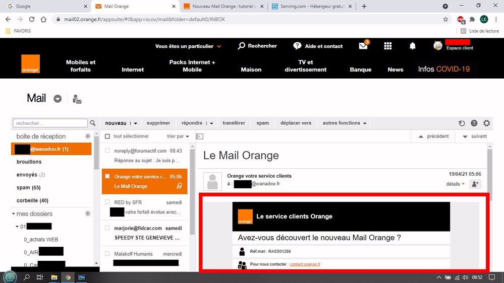Tick checkbox for RED by SFR mail
The height and width of the screenshot is (283, 504).
107,202
